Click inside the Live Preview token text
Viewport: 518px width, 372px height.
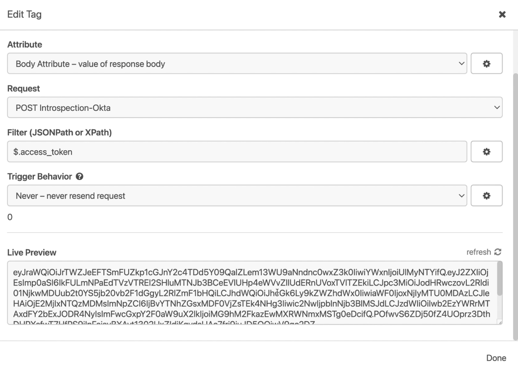[248, 293]
